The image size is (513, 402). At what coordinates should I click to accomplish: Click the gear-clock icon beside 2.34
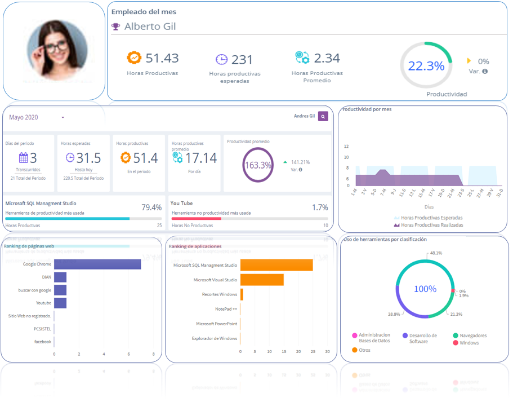tap(302, 58)
